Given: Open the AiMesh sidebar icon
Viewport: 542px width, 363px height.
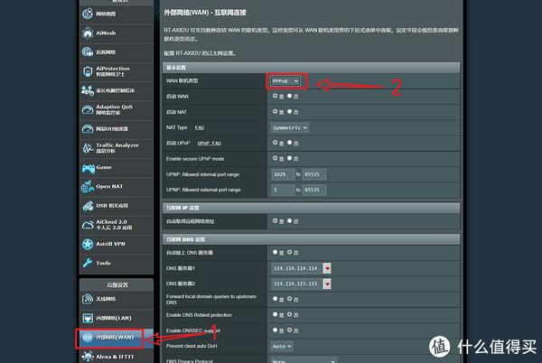Looking at the screenshot, I should pyautogui.click(x=88, y=33).
